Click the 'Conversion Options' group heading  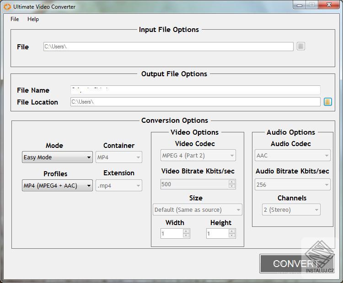click(x=175, y=121)
